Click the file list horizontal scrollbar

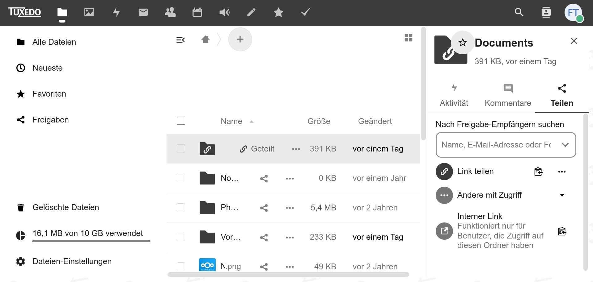(x=288, y=274)
